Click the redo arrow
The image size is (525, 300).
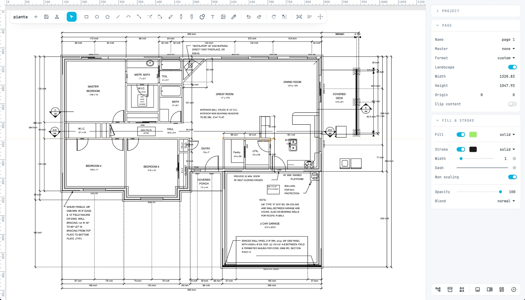(259, 17)
